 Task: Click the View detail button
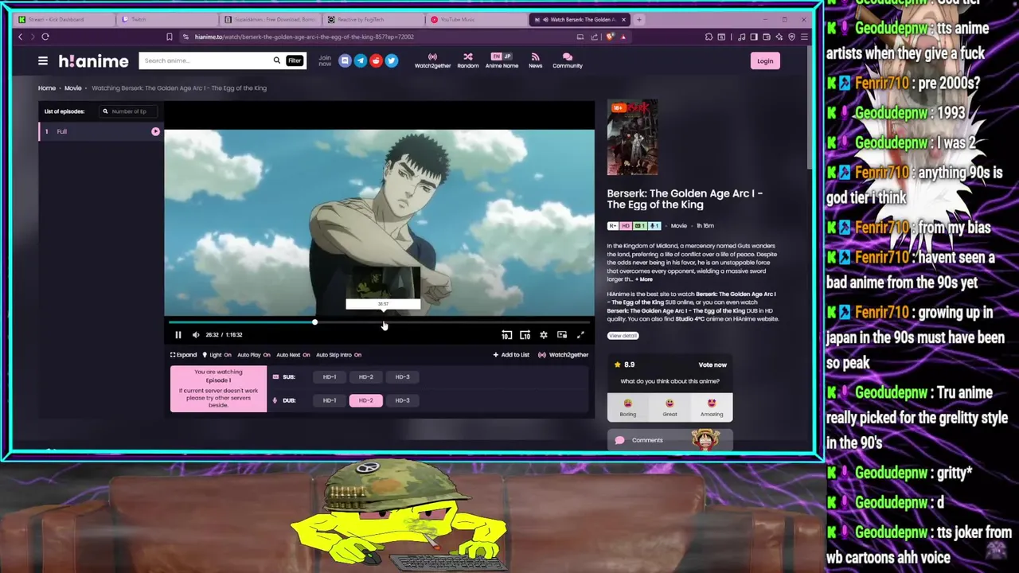pyautogui.click(x=623, y=336)
